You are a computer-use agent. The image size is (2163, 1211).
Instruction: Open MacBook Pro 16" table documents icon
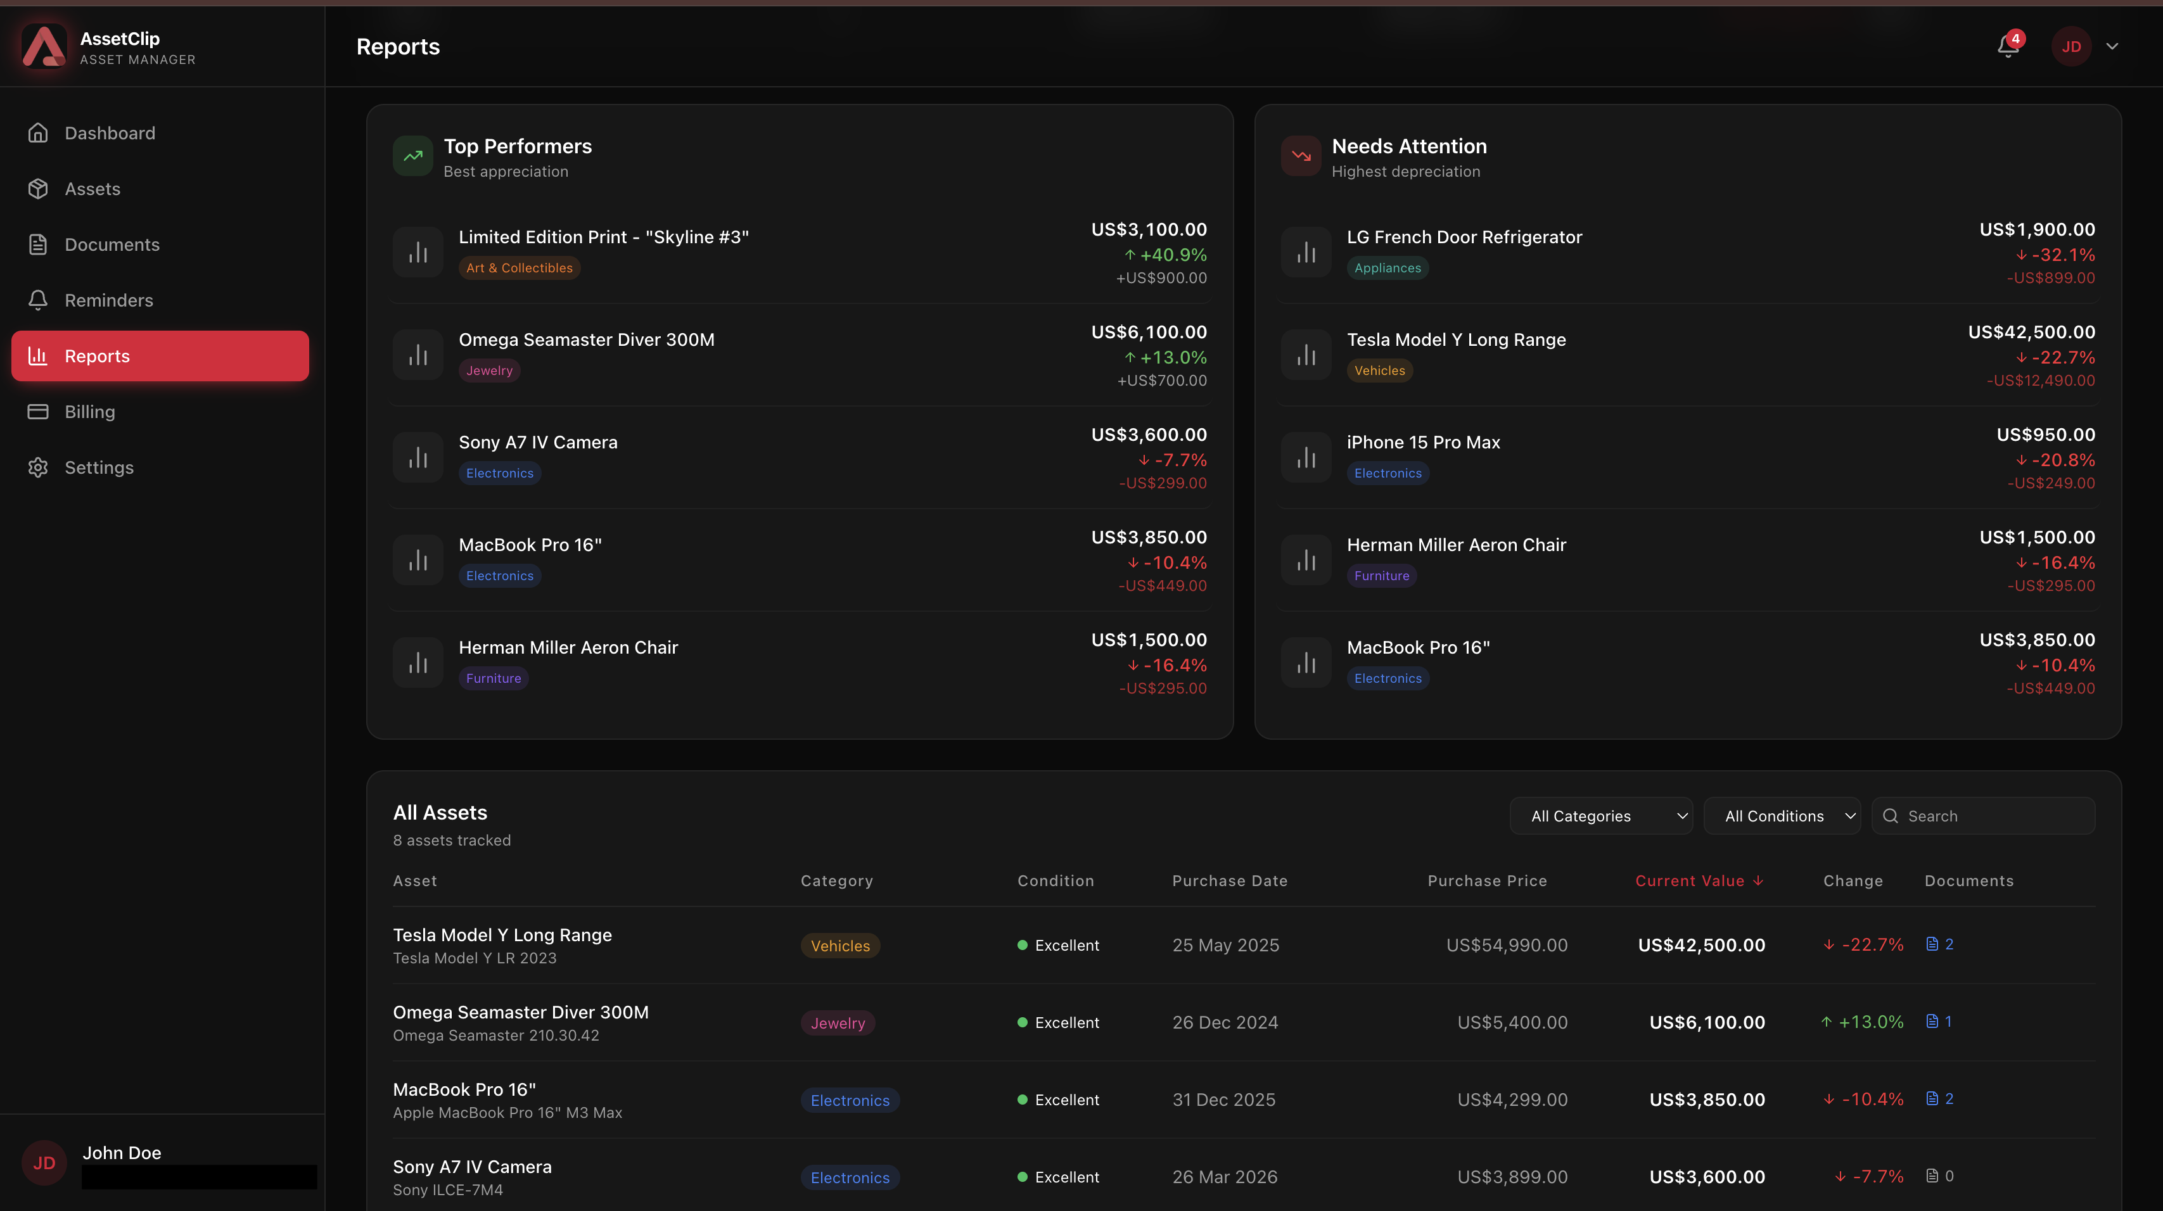point(1939,1098)
